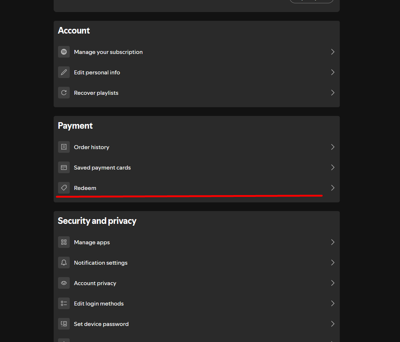Viewport: 400px width, 342px height.
Task: Click the chevron on the Redeem row
Action: pos(332,188)
